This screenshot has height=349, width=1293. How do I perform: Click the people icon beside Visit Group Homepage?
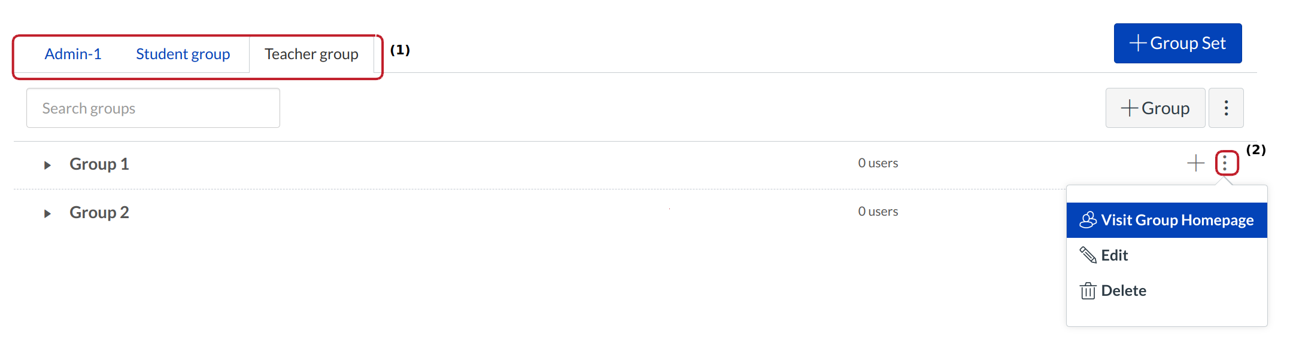click(1088, 220)
